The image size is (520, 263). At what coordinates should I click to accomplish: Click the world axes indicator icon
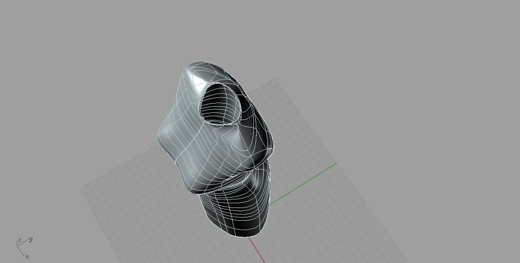tap(24, 247)
